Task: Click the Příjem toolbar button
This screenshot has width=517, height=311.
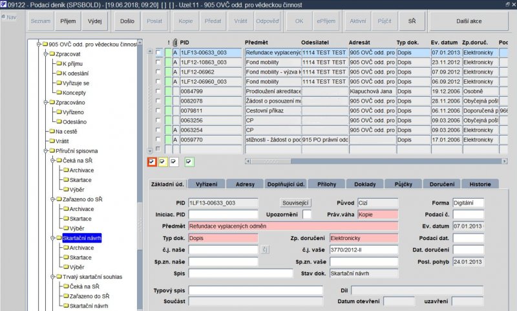Action: tap(67, 21)
